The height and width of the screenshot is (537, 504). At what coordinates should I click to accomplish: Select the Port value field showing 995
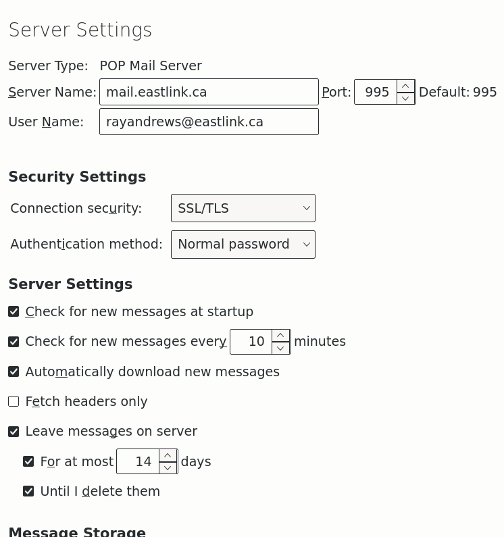[x=376, y=92]
